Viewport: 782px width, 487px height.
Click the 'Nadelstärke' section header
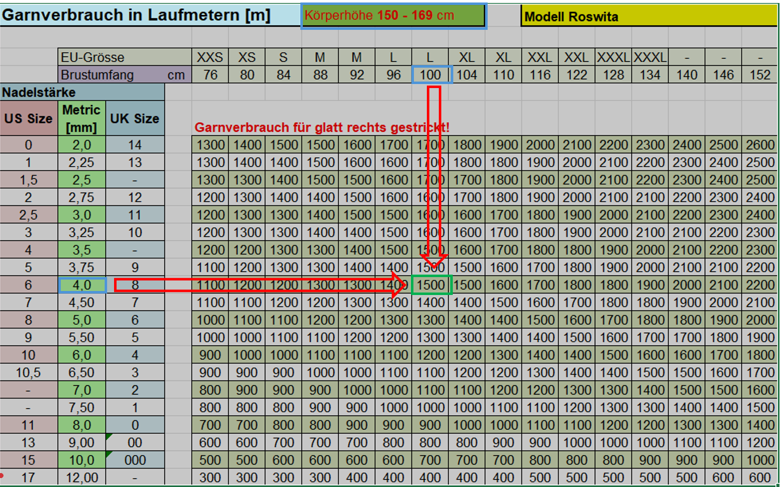[x=39, y=92]
